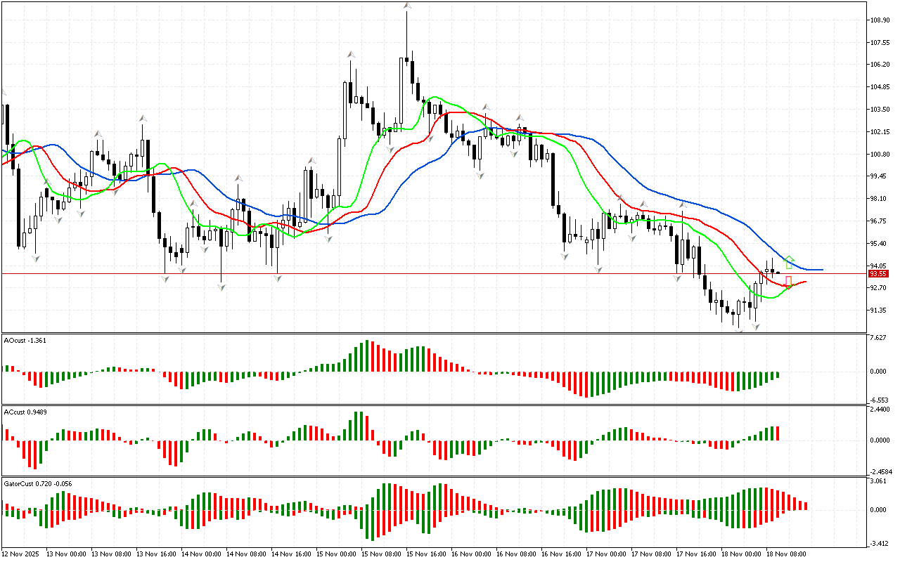Click the fractal arrow below the lowest candle
The width and height of the screenshot is (900, 562).
[x=739, y=329]
